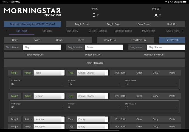
Task: Click Toggle Preset button
Action: click(x=82, y=24)
